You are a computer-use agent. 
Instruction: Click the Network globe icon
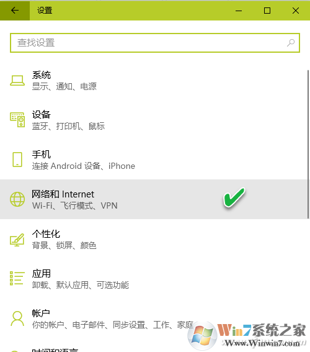(x=17, y=199)
